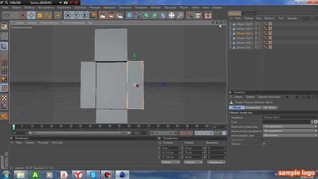Open the 'Видимый при рендеринге' dropdown

(x=290, y=131)
